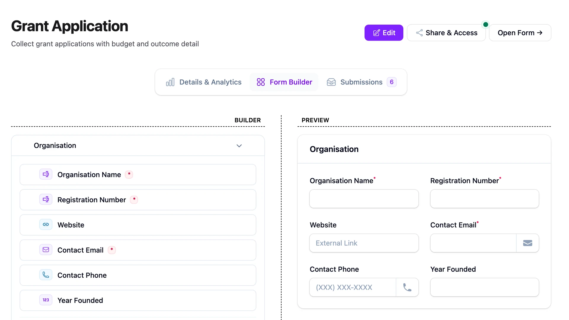Image resolution: width=569 pixels, height=320 pixels.
Task: Click the required asterisk badge on Contact Email
Action: tap(112, 250)
